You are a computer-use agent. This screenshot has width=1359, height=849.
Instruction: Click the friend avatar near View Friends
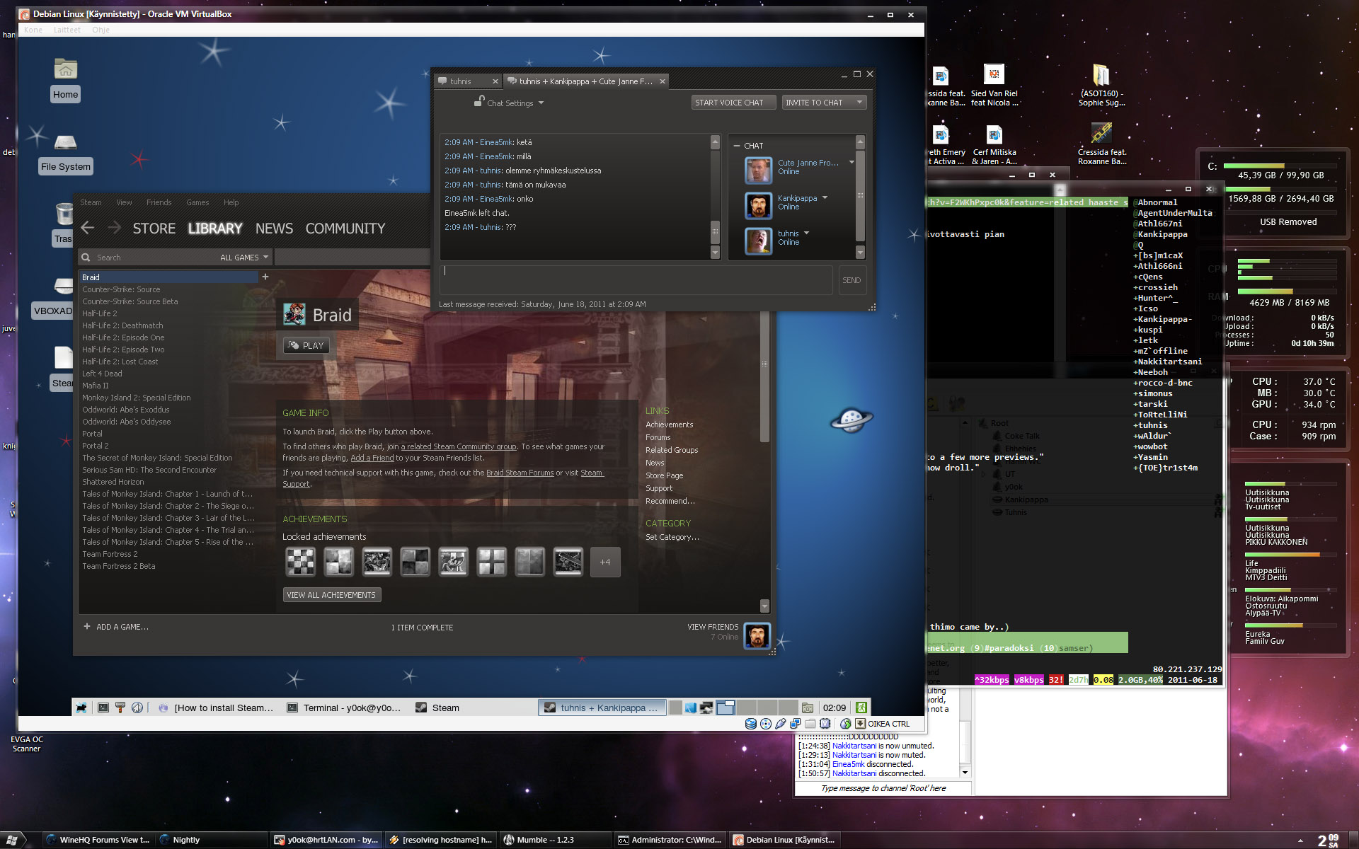click(757, 635)
